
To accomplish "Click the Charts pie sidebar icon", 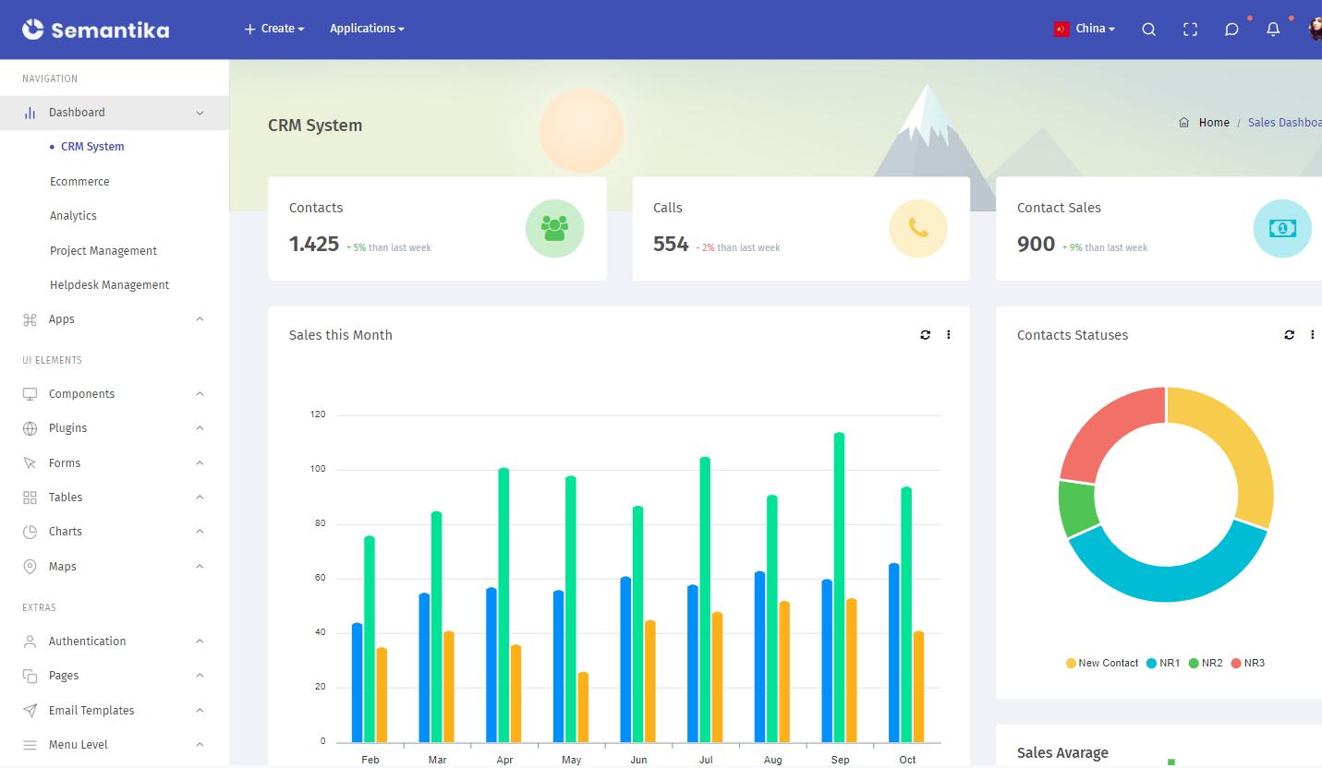I will [x=30, y=532].
